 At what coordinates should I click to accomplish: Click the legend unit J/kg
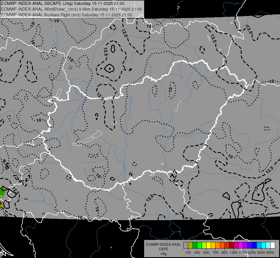(163, 254)
